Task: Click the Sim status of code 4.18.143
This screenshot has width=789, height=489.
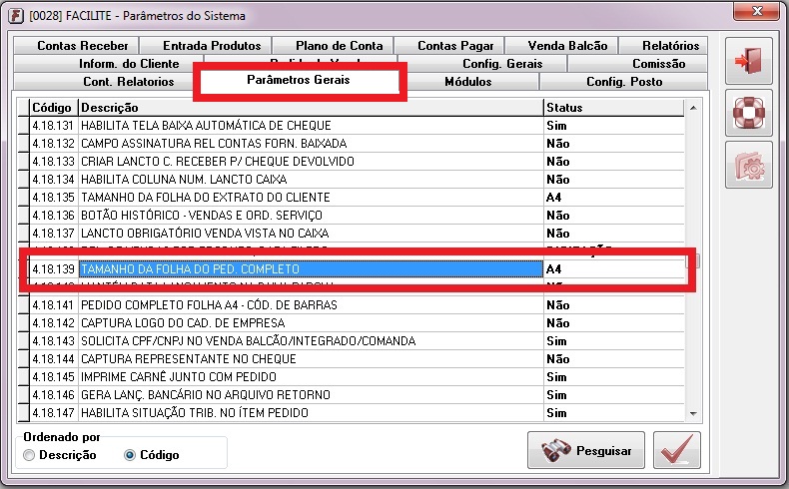Action: point(614,341)
